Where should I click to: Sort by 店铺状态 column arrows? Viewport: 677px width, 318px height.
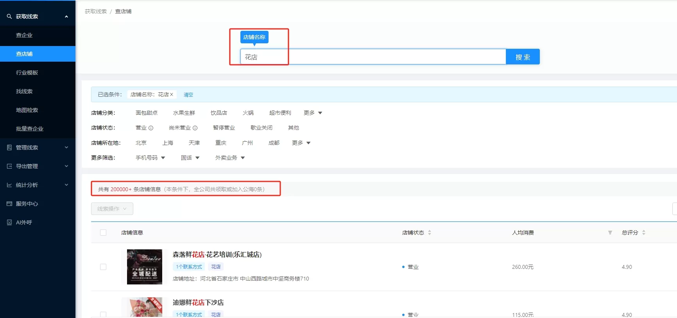[x=430, y=233]
